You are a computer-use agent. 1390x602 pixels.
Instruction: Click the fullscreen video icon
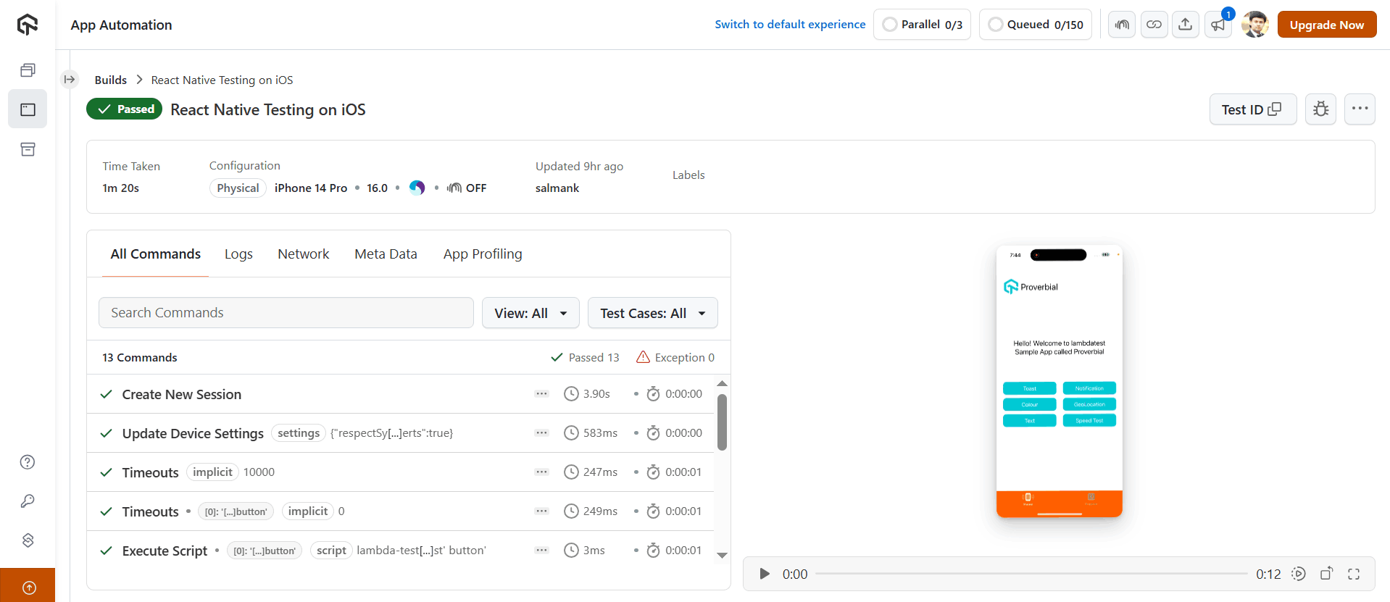click(x=1353, y=574)
